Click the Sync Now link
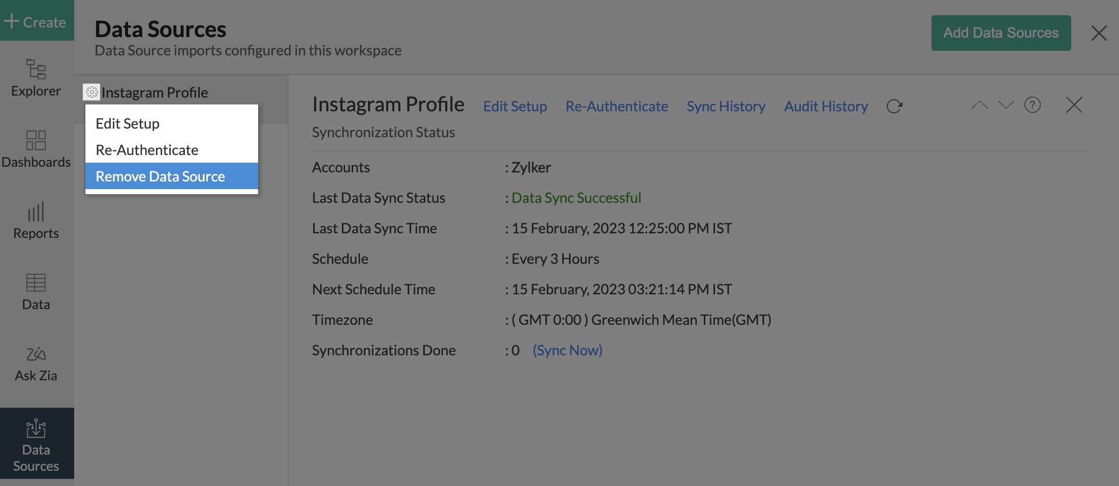 pyautogui.click(x=567, y=350)
